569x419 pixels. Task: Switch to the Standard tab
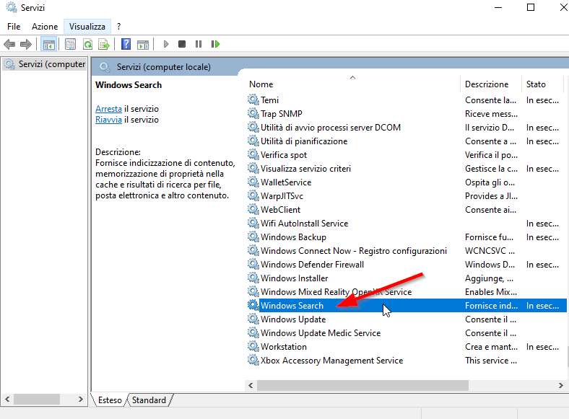(x=149, y=400)
